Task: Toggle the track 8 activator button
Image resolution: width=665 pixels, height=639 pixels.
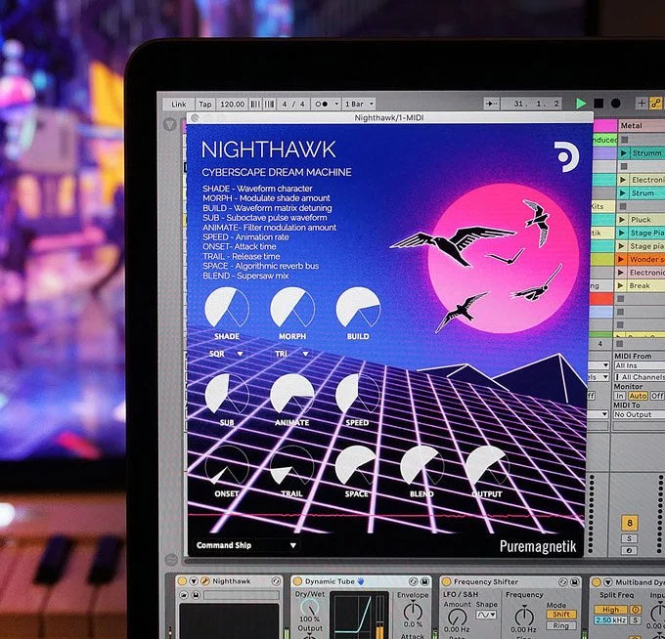Action: coord(630,523)
